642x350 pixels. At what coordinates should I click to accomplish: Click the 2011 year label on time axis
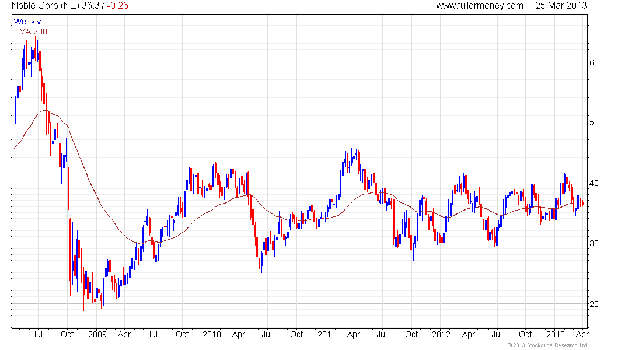pos(326,334)
